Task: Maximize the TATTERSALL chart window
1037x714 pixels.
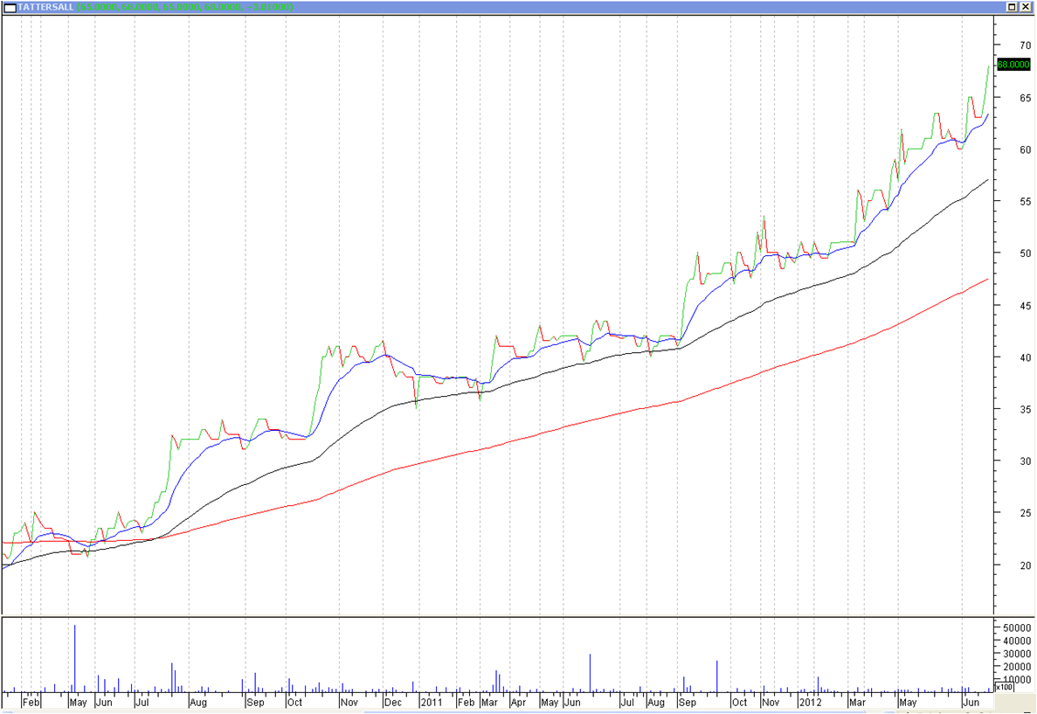Action: click(1012, 7)
